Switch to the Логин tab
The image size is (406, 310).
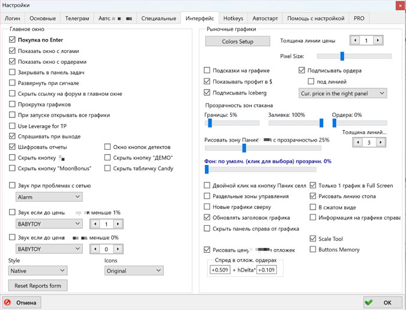(13, 19)
